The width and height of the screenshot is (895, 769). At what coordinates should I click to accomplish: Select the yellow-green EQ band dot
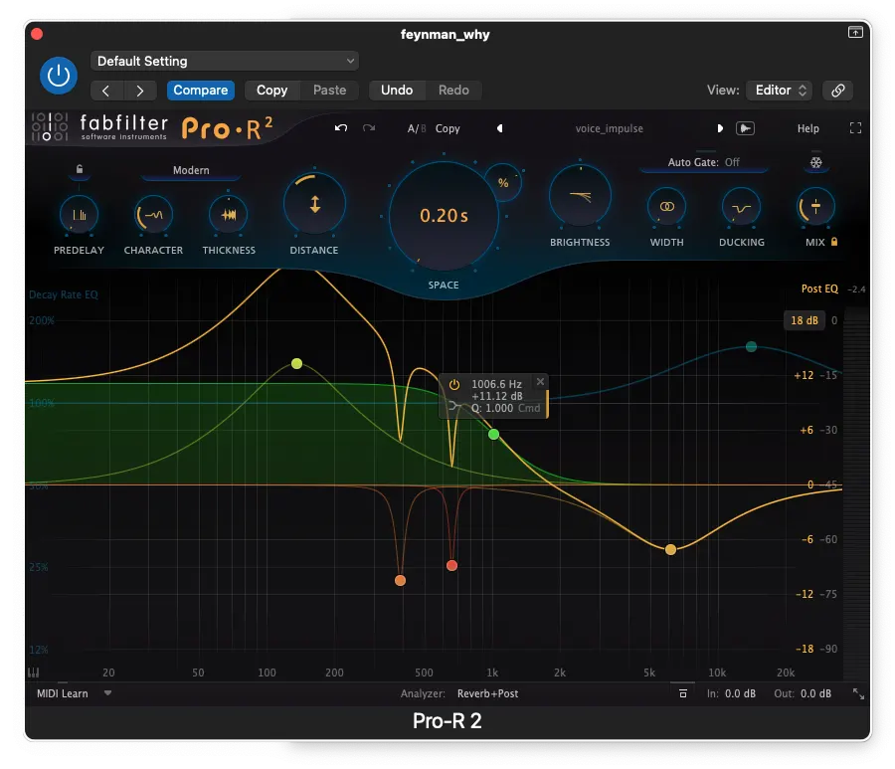pos(296,364)
